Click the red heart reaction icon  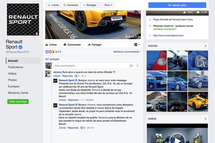tap(50, 52)
